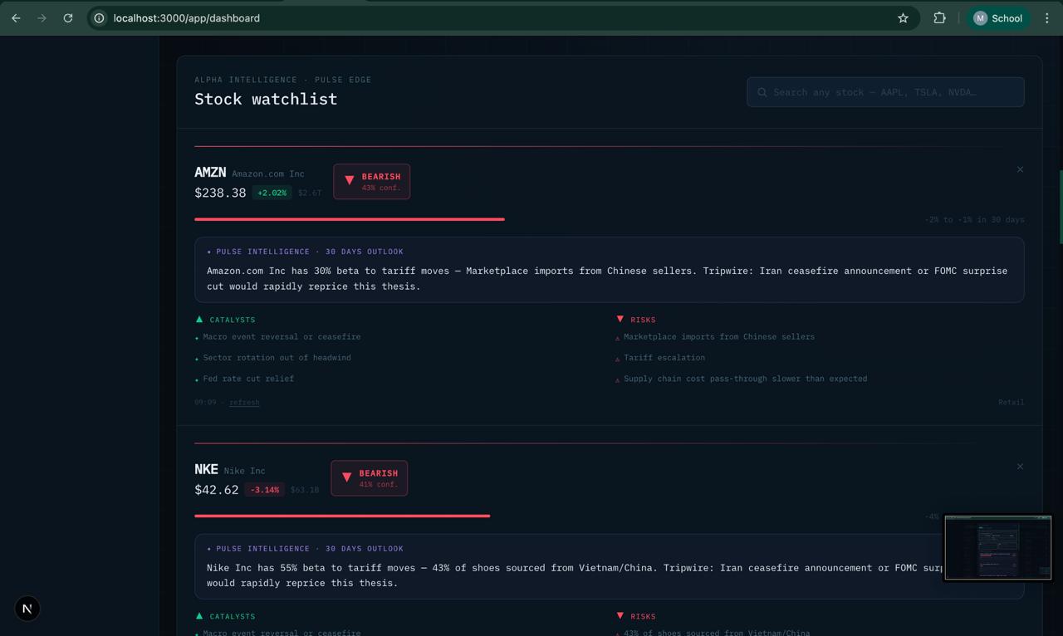Click the NKE price $42.62
The image size is (1063, 636).
tap(217, 490)
